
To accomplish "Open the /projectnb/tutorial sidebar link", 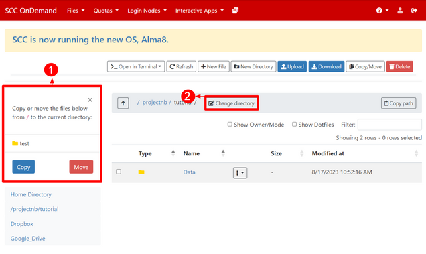I will pyautogui.click(x=35, y=209).
